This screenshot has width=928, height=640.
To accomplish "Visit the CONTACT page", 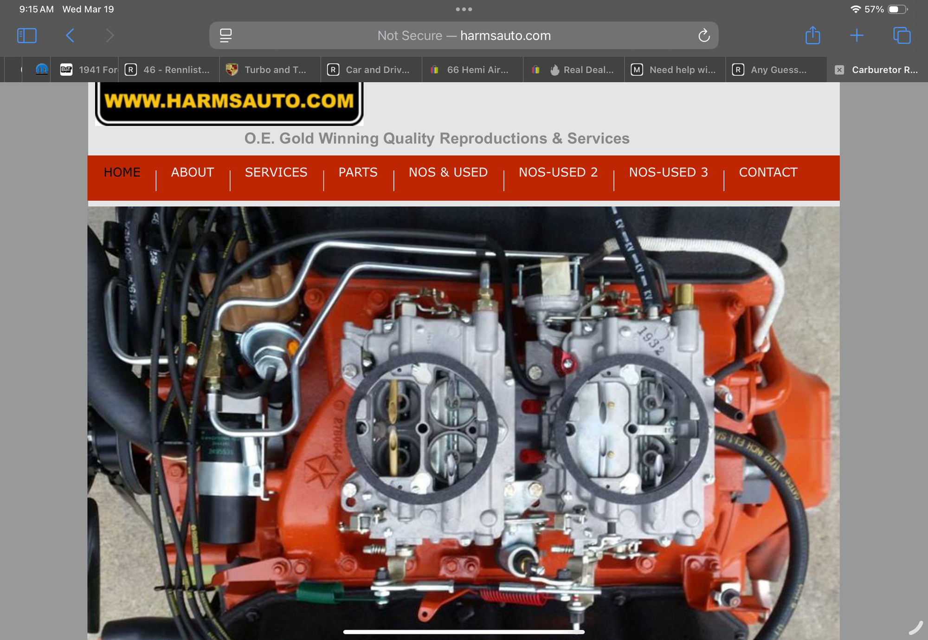I will tap(768, 172).
